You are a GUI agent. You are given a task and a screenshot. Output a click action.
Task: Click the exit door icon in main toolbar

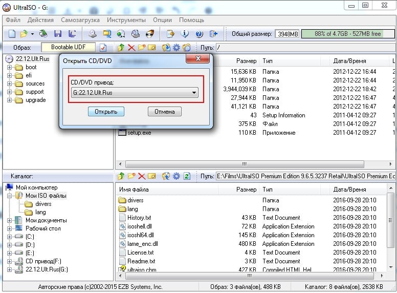tap(214, 34)
